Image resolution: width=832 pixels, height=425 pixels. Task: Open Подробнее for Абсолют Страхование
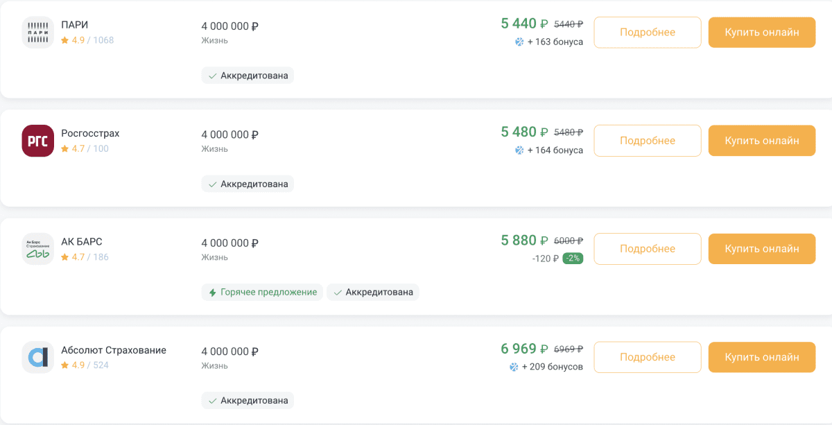(x=648, y=357)
